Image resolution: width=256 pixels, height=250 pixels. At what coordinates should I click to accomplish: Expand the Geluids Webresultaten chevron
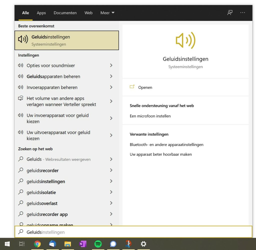pyautogui.click(x=111, y=159)
